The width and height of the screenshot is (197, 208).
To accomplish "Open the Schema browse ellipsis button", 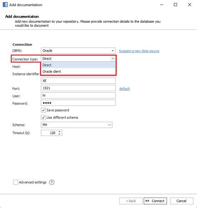I will (110, 125).
